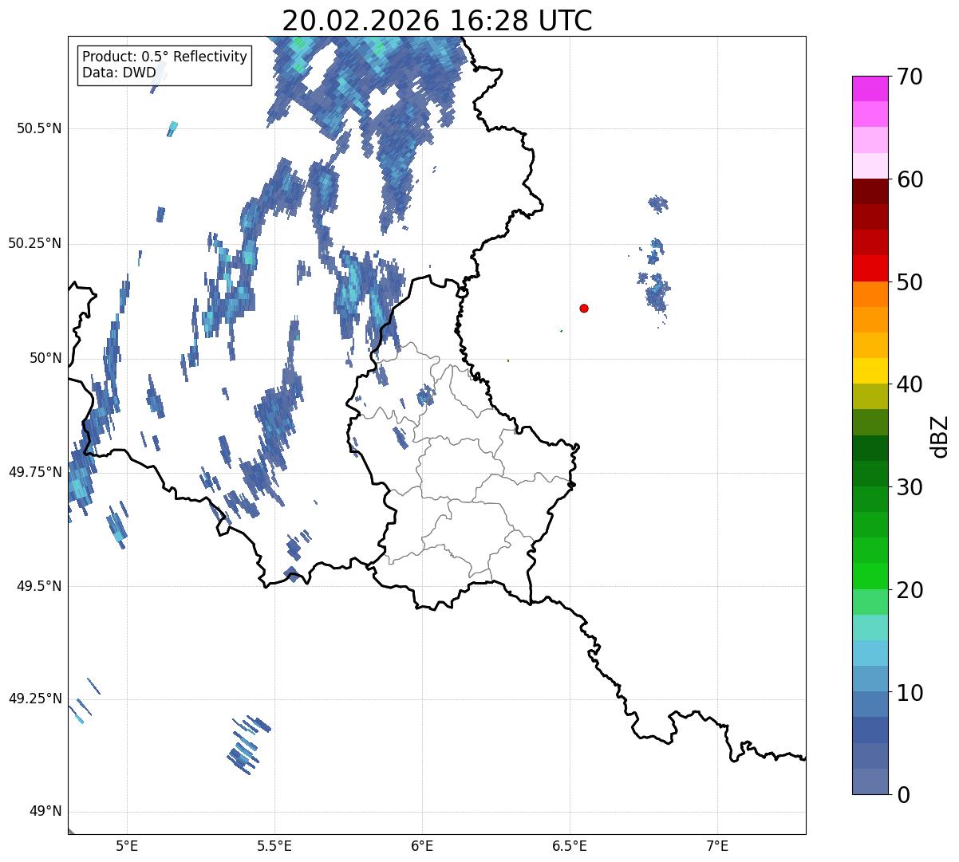Select the dark red 60 dBZ colorbar swatch
Viewport: 959px width, 862px height.
tap(870, 191)
